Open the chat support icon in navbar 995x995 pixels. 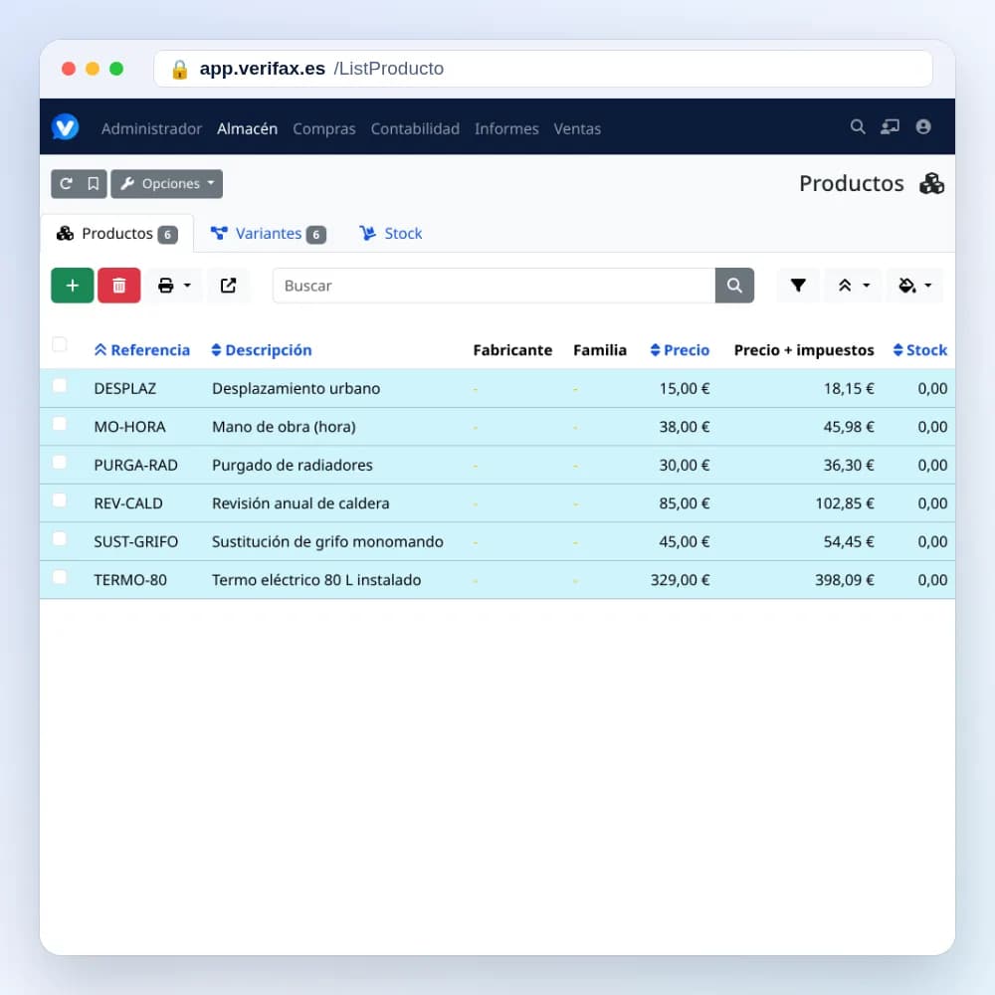pos(890,127)
